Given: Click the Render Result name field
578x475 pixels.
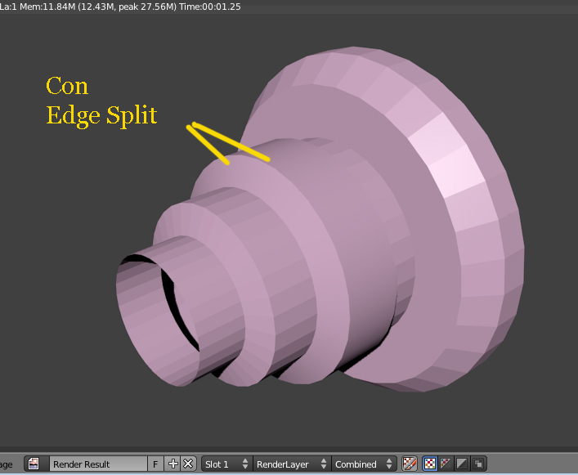Looking at the screenshot, I should pos(98,464).
